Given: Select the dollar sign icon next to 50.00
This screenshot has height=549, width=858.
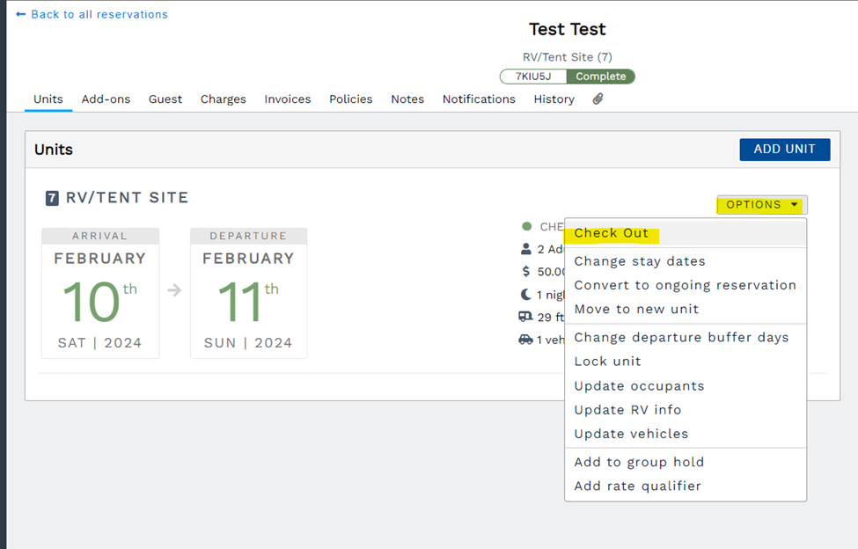Looking at the screenshot, I should coord(524,271).
